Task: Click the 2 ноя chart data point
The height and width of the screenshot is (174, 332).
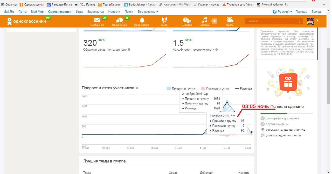Action: coord(227,102)
